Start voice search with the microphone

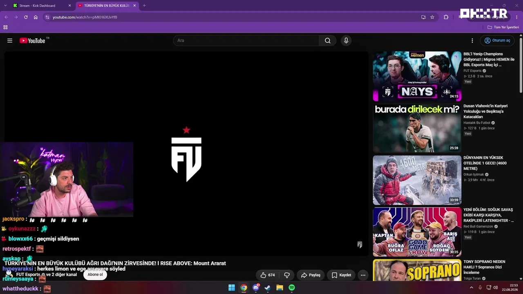[346, 40]
